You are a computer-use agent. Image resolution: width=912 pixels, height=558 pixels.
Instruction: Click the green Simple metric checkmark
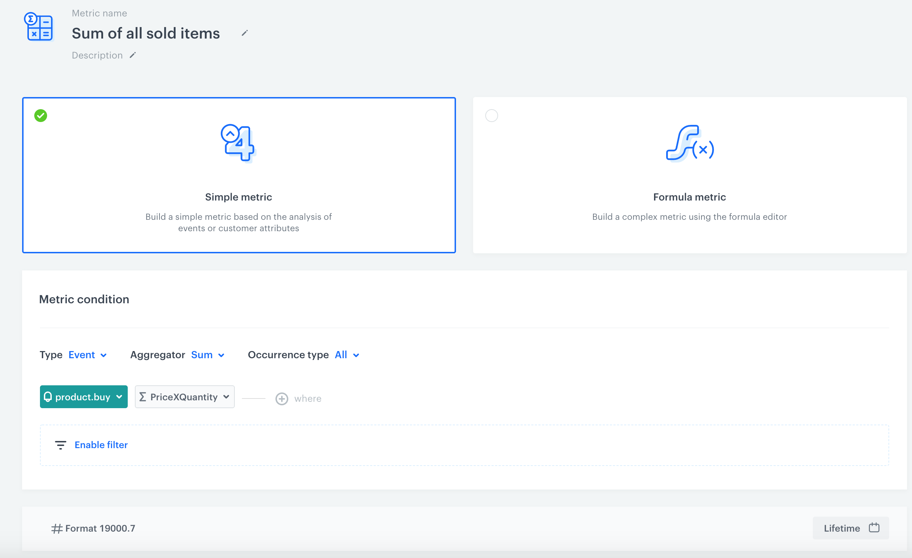[x=41, y=116]
